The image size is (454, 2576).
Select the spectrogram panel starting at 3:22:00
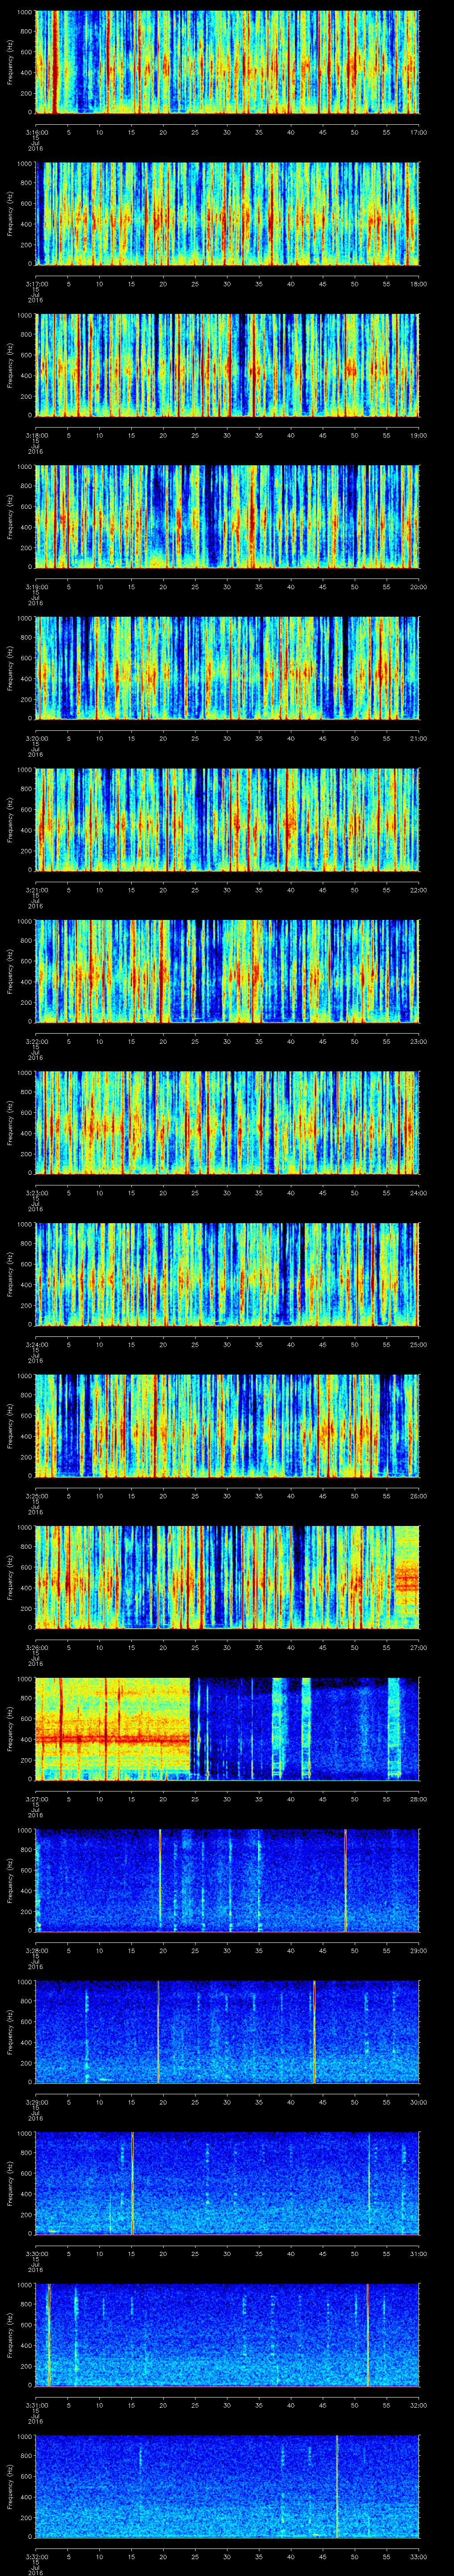tap(227, 970)
